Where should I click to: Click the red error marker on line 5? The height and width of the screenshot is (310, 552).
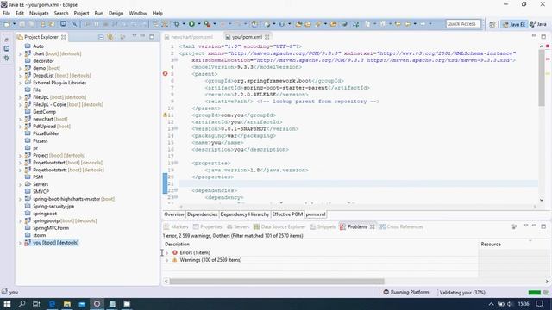click(165, 74)
